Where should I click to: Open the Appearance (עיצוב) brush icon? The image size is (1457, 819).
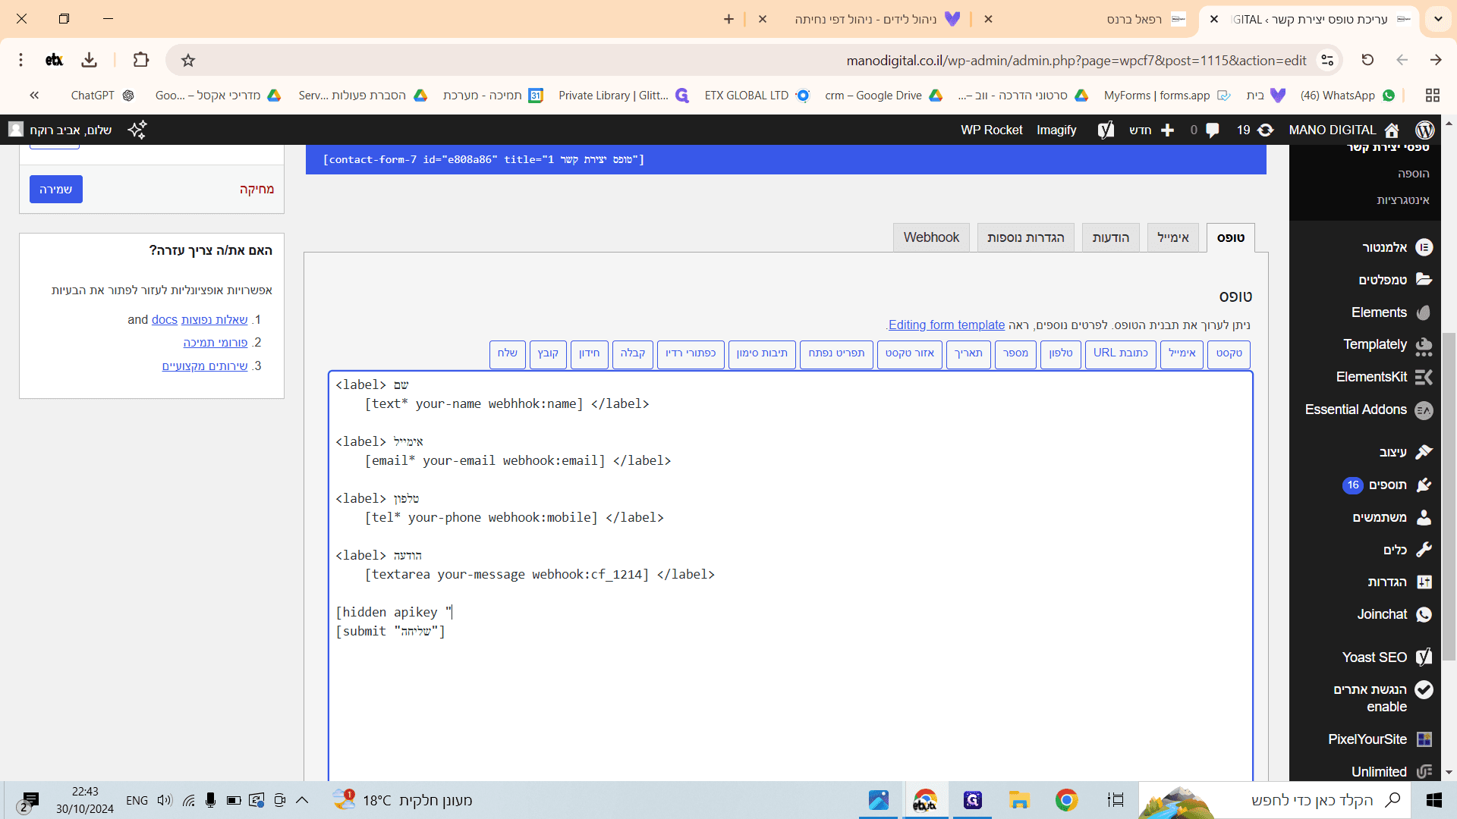coord(1424,452)
